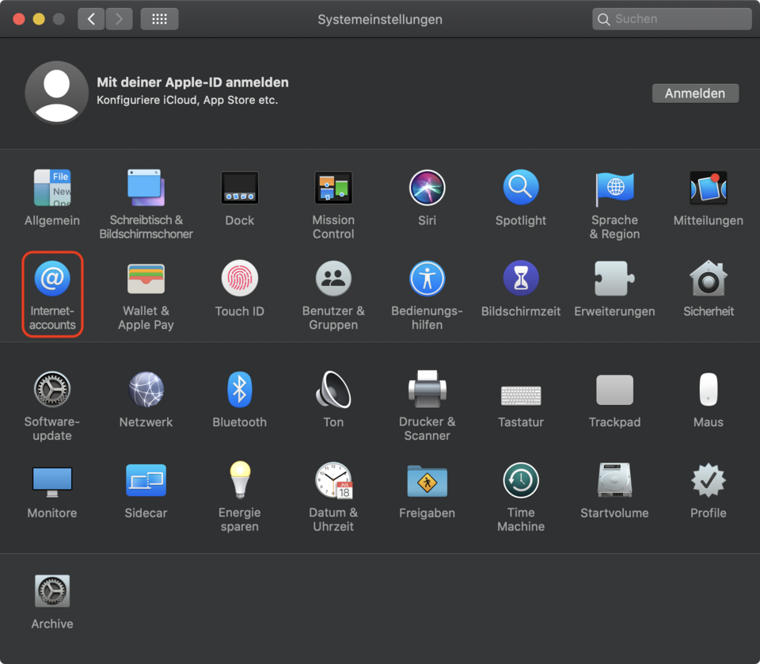Click the show-all grid button
This screenshot has height=664, width=760.
pyautogui.click(x=159, y=19)
